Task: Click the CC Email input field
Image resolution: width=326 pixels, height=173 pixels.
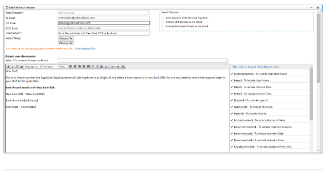Action: 104,23
